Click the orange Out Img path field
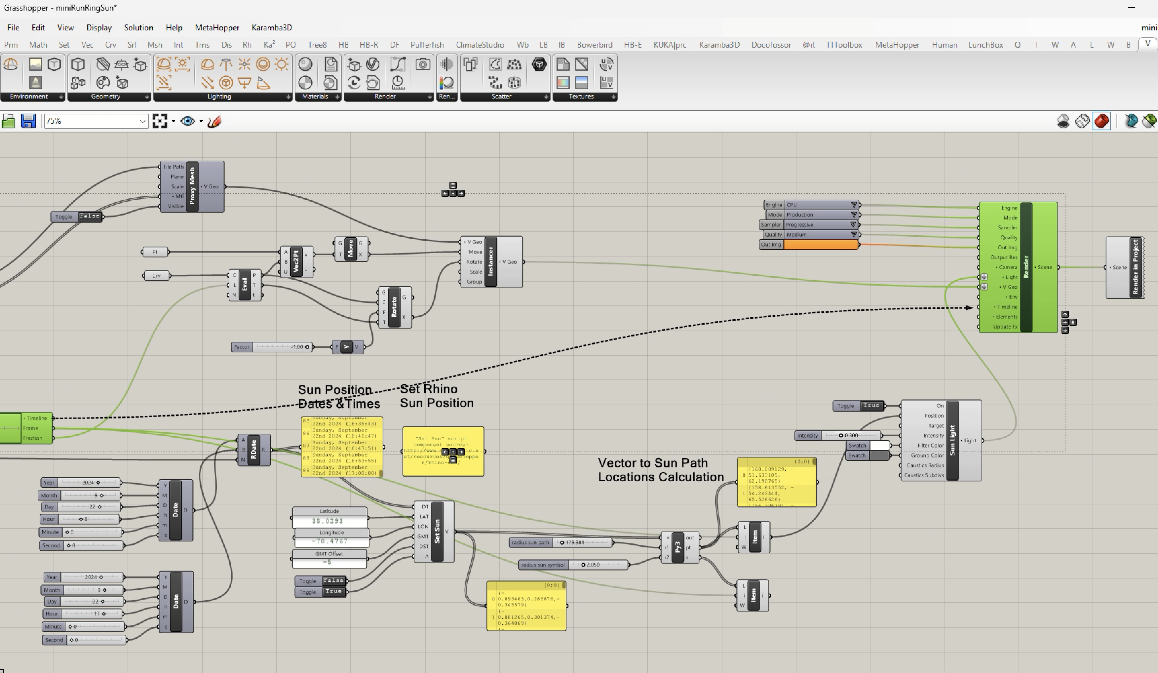The image size is (1158, 673). pos(821,245)
